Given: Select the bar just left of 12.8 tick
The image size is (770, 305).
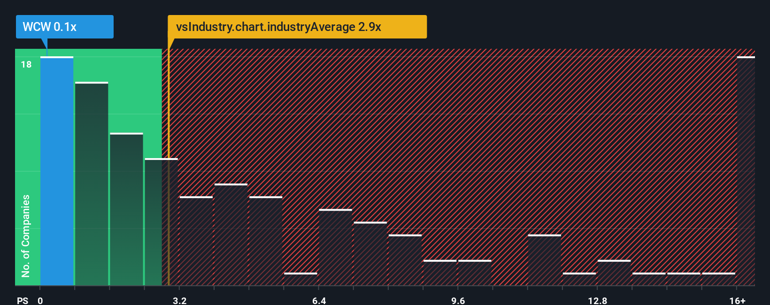Looking at the screenshot, I should click(x=579, y=279).
